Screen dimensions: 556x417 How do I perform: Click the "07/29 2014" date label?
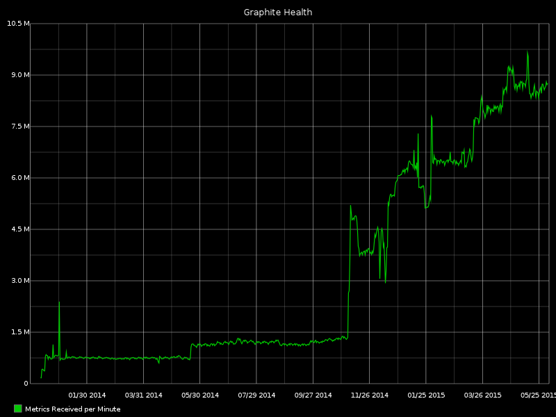[256, 395]
